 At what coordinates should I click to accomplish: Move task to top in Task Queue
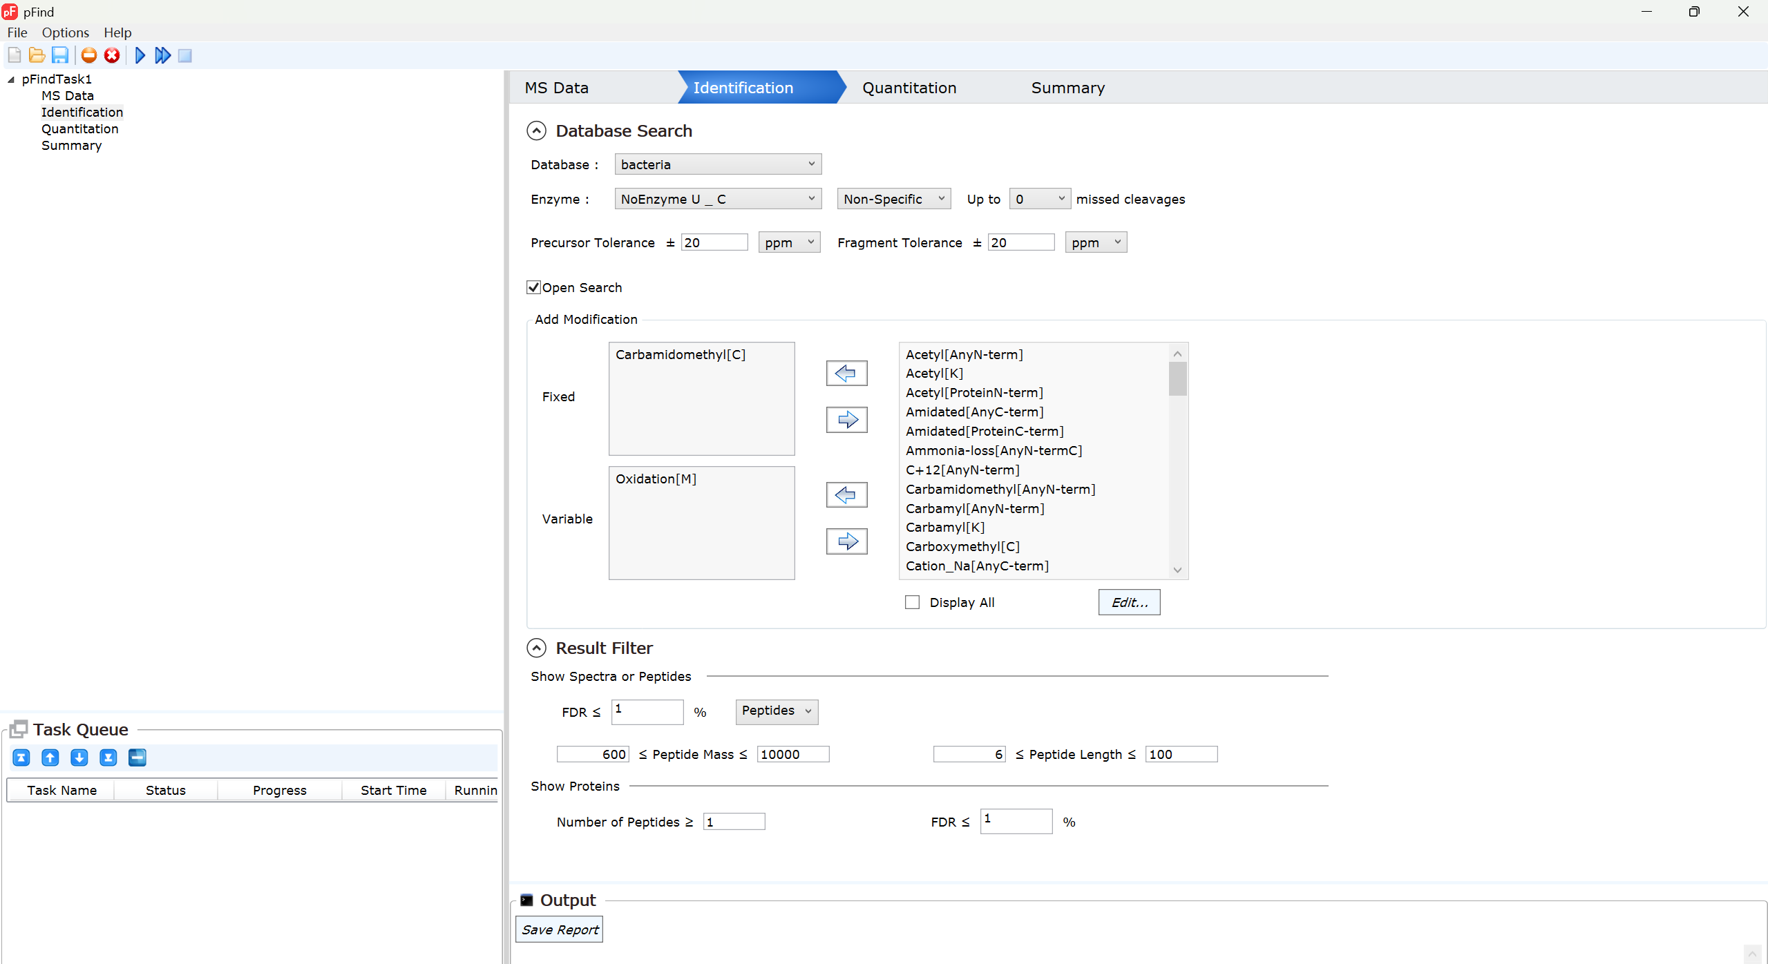point(21,758)
